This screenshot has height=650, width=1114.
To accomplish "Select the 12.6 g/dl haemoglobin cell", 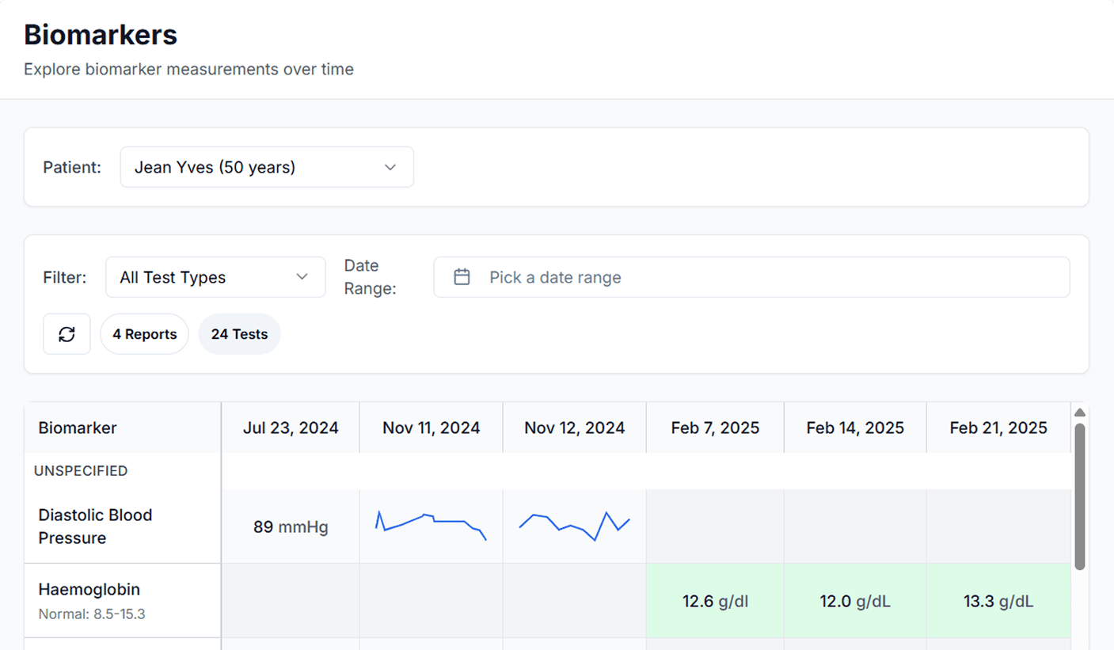I will 715,601.
